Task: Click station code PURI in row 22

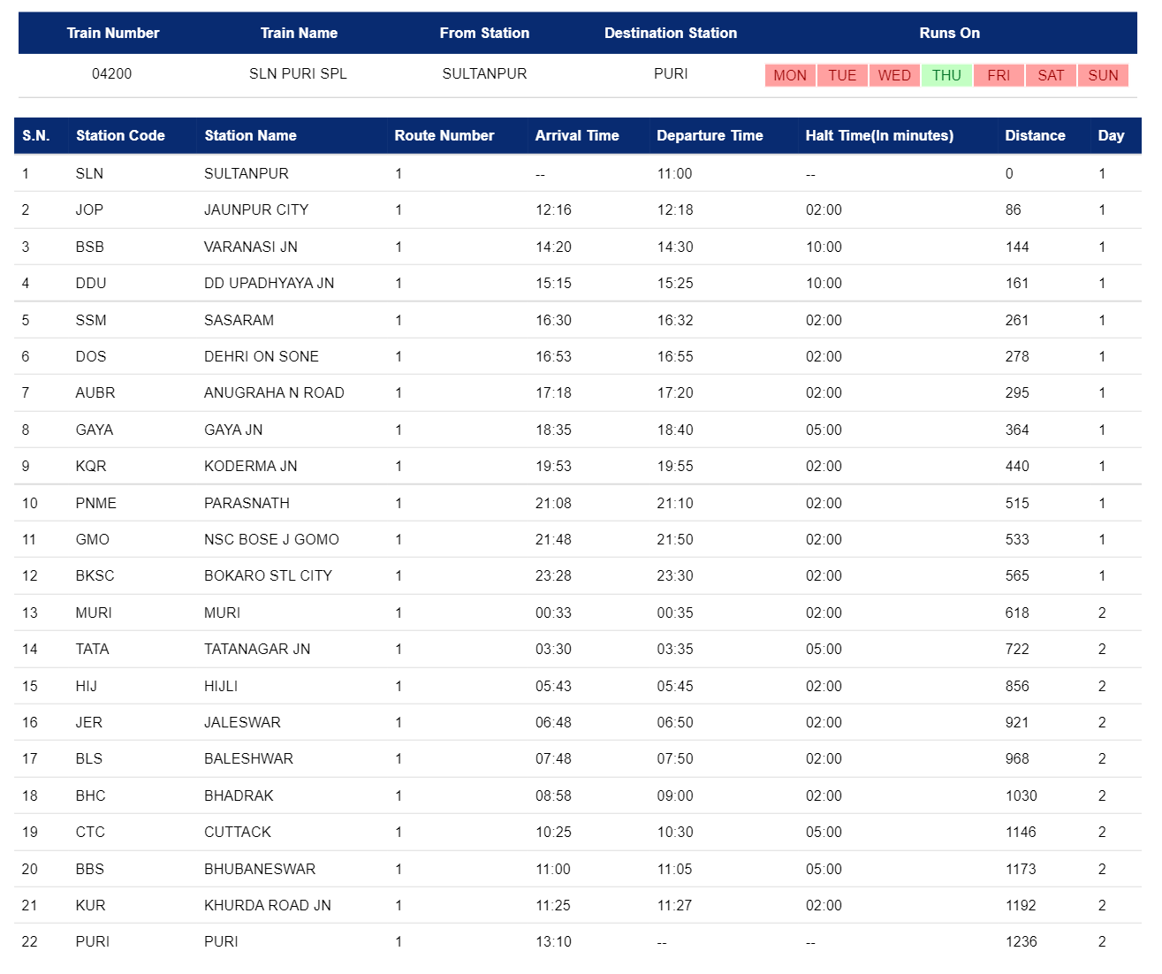Action: point(93,941)
